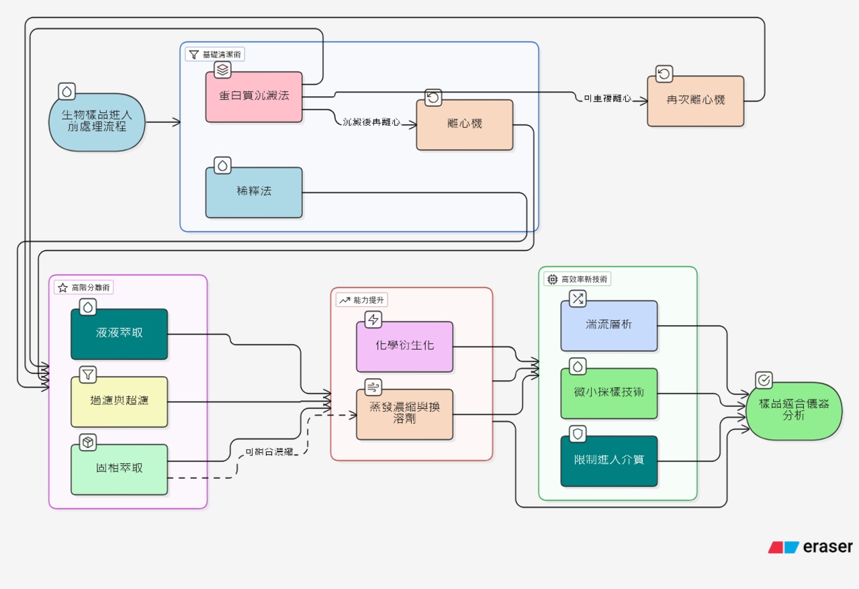This screenshot has height=589, width=859.
Task: Select the 能力提升 group label
Action: click(363, 300)
